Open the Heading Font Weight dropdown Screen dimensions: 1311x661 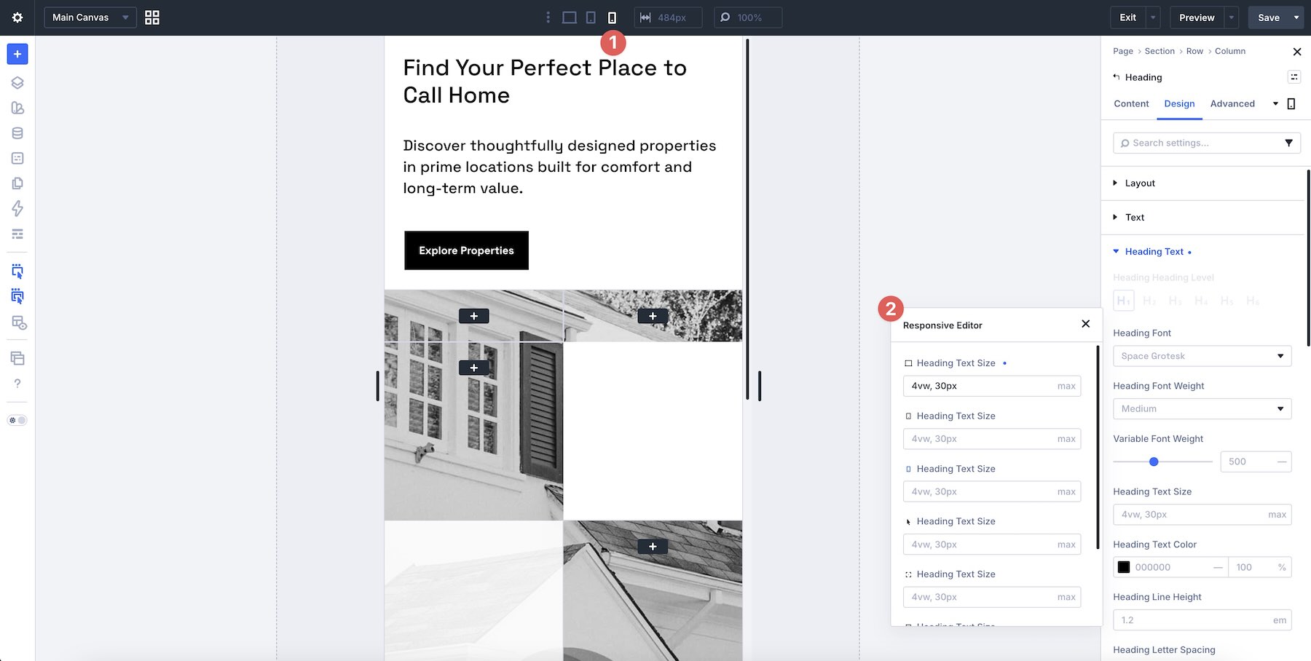[1202, 408]
